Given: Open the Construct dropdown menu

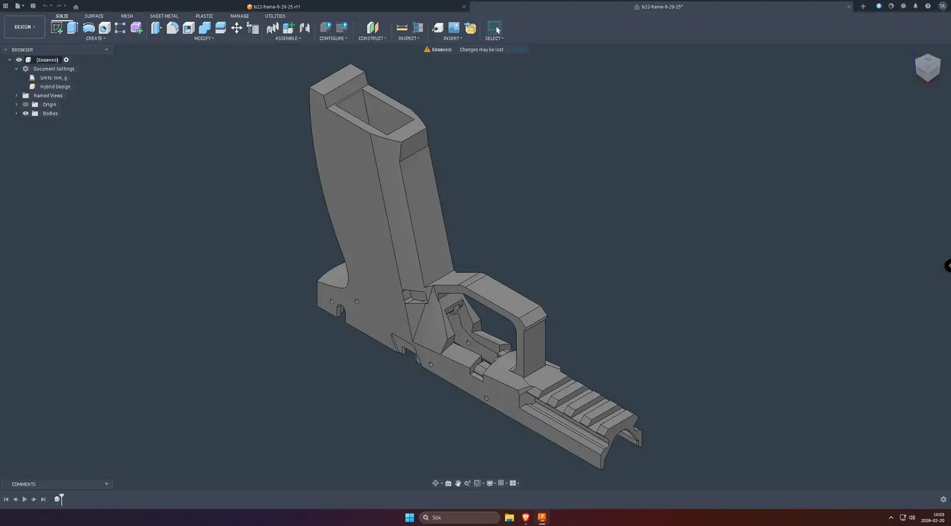Looking at the screenshot, I should click(373, 39).
